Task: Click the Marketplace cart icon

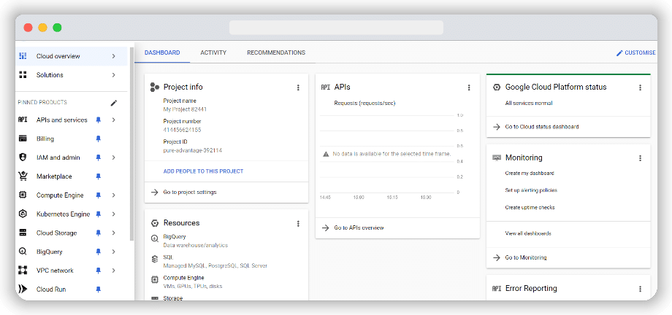Action: coord(23,176)
